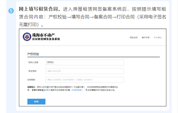The image size is (178, 113).
Task: Open the 我的合同 menu item
Action: point(133,37)
